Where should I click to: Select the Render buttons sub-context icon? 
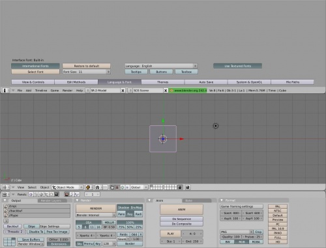67,194
